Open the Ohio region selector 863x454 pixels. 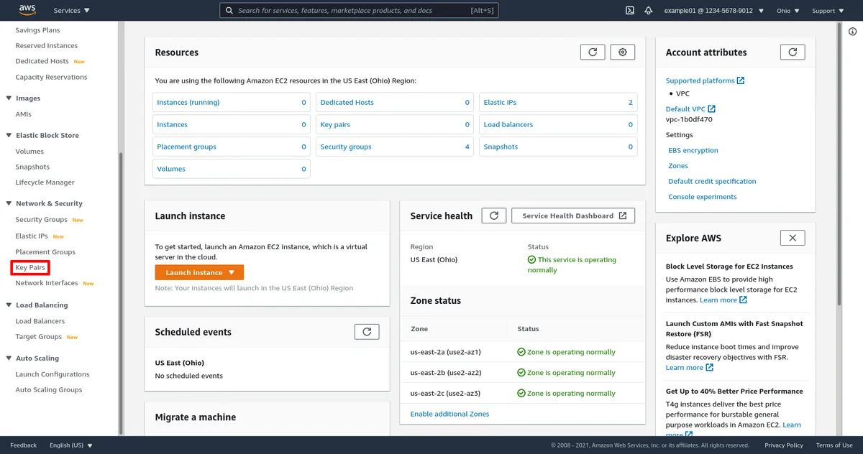[x=787, y=11]
